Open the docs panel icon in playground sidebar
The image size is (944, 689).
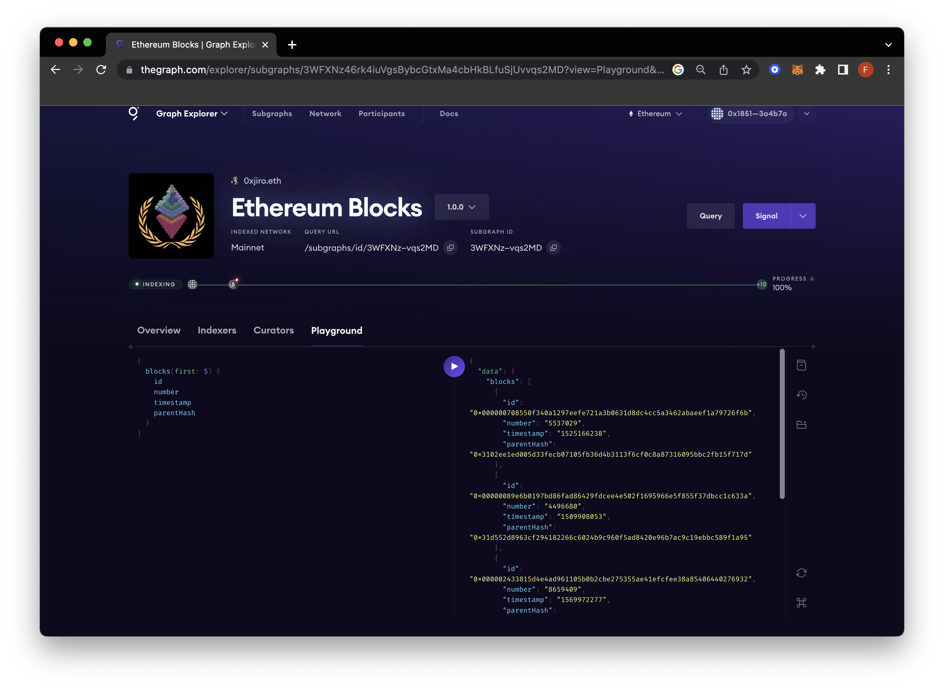coord(801,365)
